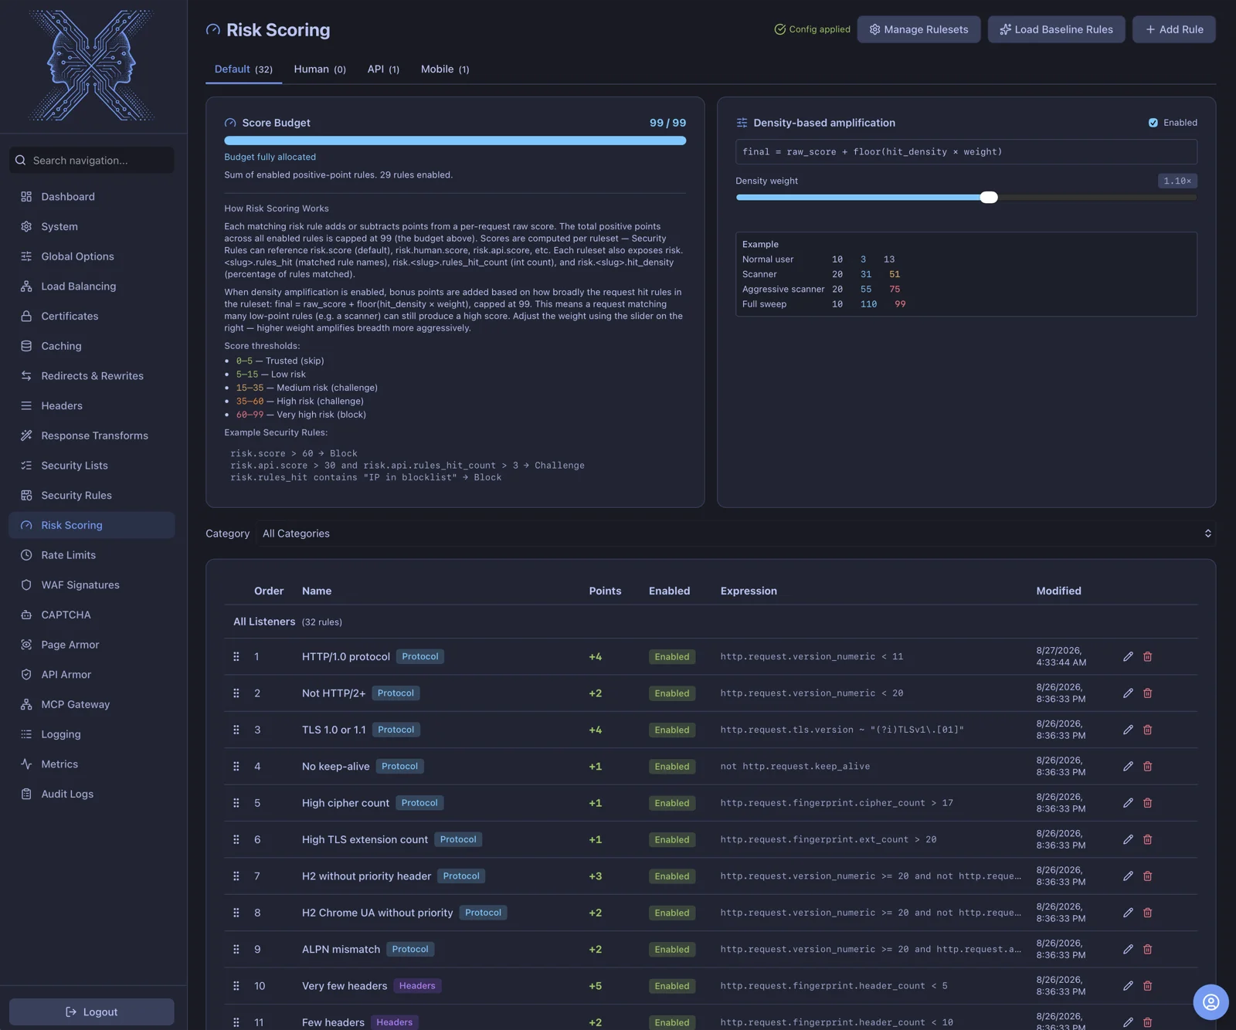
Task: Open Headers section in sidebar
Action: click(x=91, y=405)
